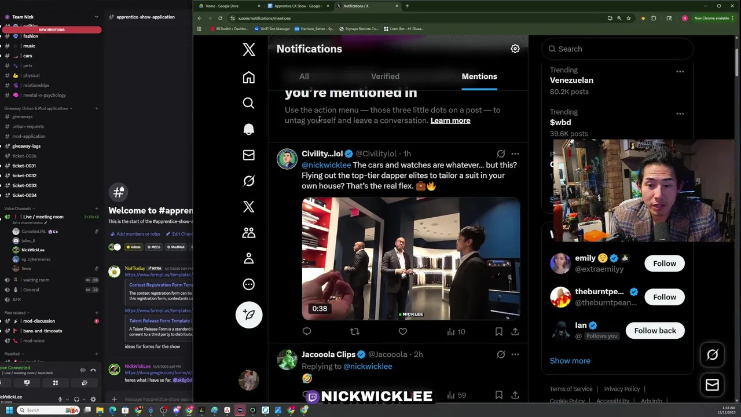Click Learn more link

pos(450,120)
